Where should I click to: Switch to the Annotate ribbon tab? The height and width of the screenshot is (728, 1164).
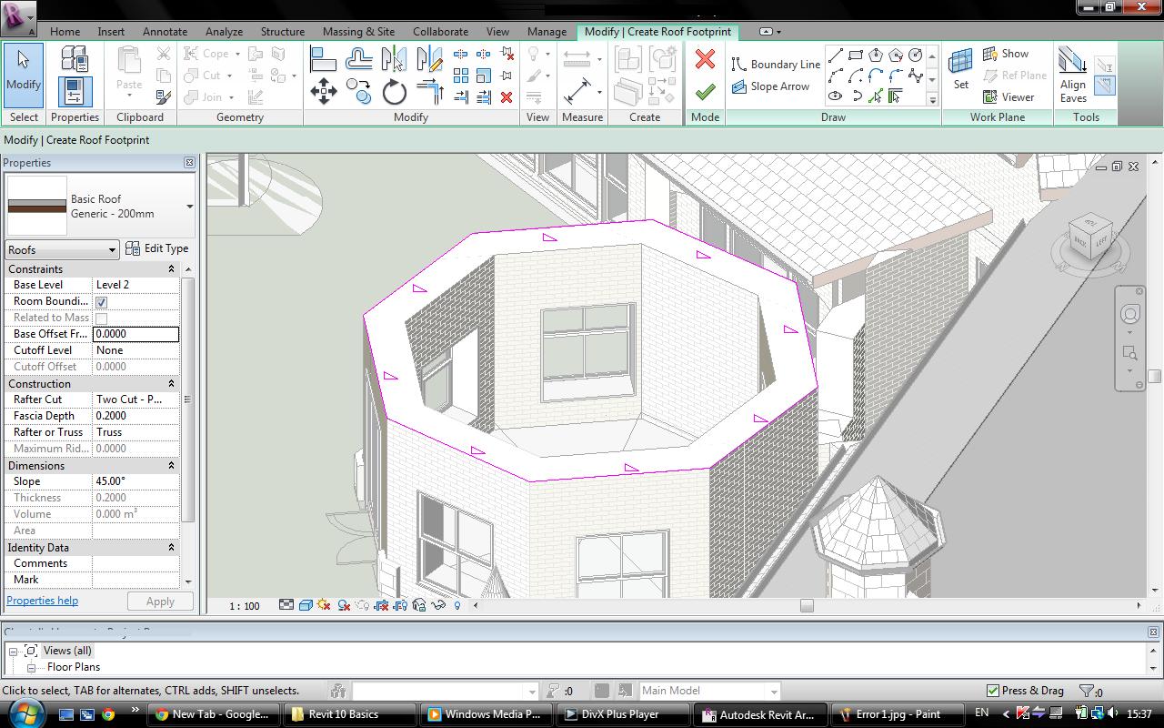point(165,31)
